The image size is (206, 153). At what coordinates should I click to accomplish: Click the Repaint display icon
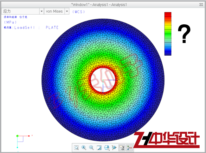(99, 148)
